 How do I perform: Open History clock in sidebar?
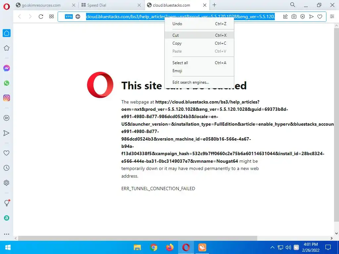click(x=7, y=168)
